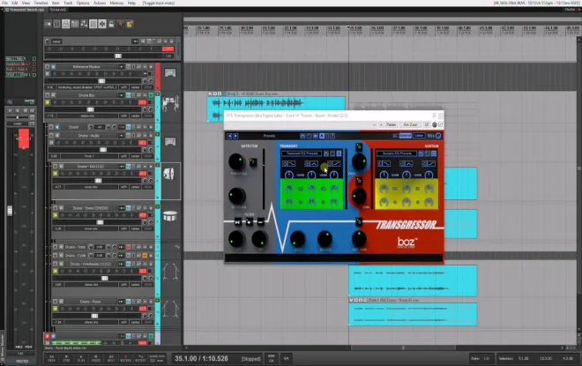
Task: Click the master volume fader handle
Action: [x=10, y=211]
